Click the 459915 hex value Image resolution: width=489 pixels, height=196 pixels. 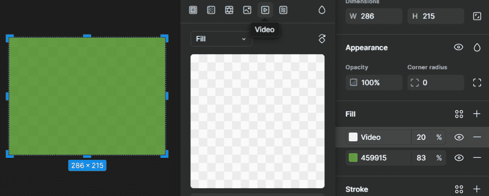point(373,158)
